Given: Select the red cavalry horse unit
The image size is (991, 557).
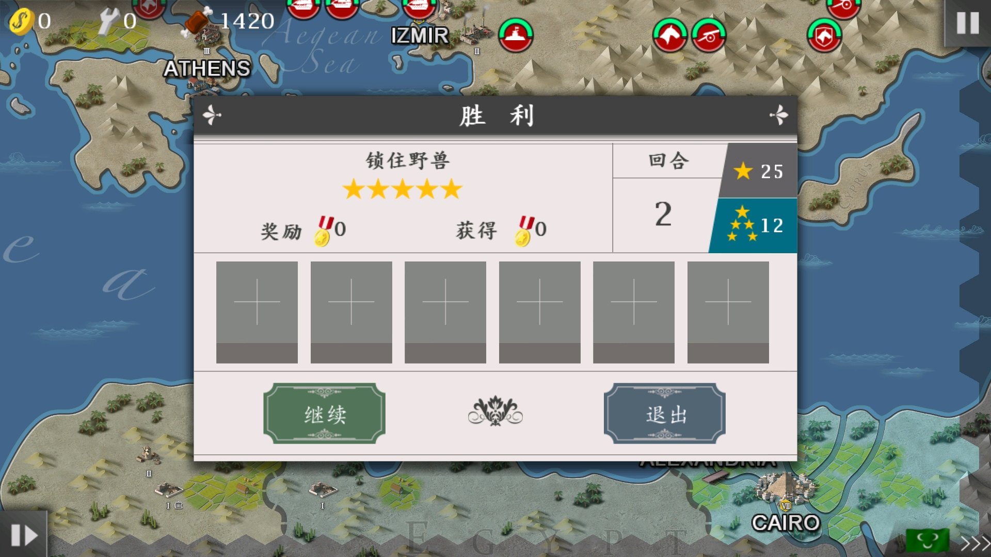Looking at the screenshot, I should tap(669, 35).
